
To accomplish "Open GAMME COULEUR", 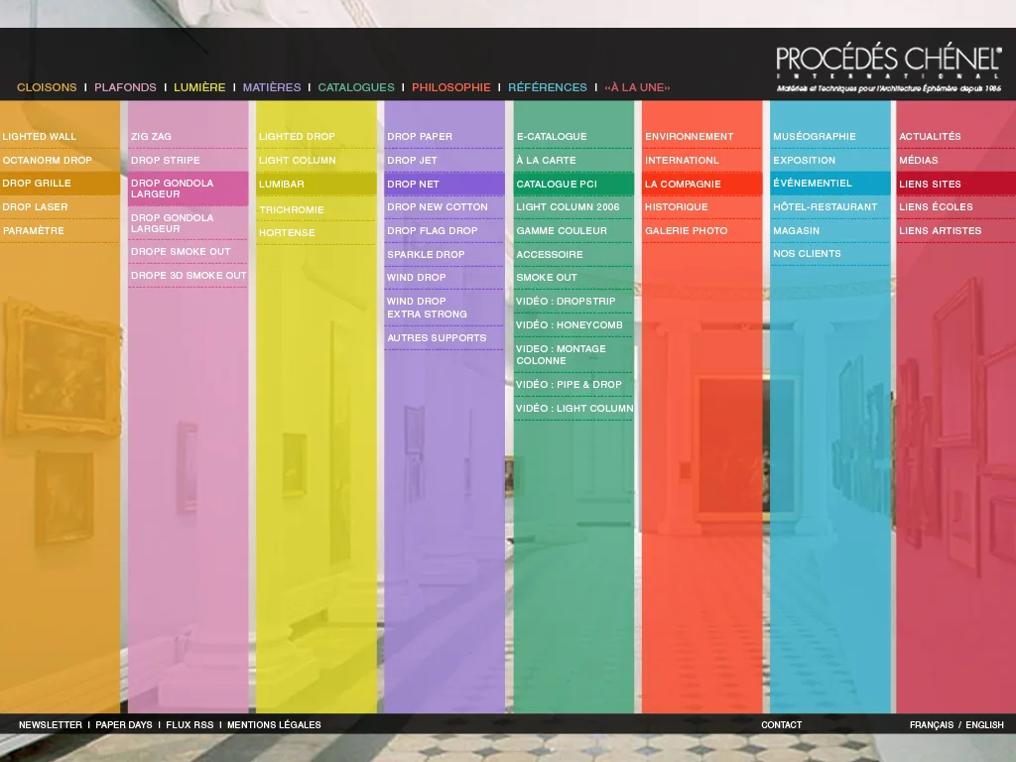I will coord(562,230).
